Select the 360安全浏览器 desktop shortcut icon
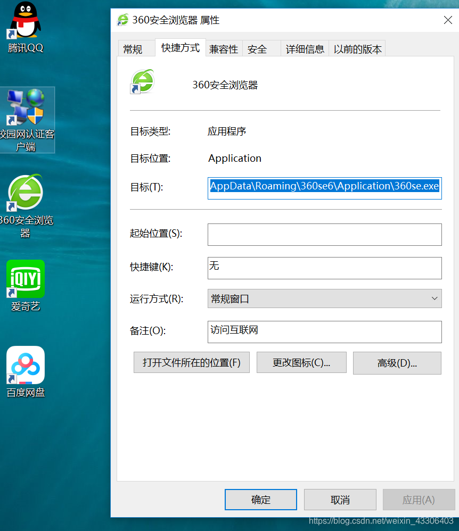 tap(26, 206)
